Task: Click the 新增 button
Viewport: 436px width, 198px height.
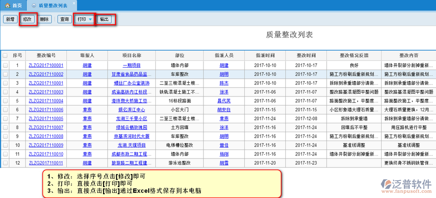Action: [10, 20]
